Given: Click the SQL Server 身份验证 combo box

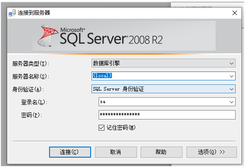Looking at the screenshot, I should pyautogui.click(x=163, y=89).
